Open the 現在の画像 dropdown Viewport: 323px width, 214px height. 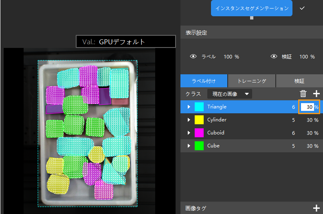tap(229, 94)
